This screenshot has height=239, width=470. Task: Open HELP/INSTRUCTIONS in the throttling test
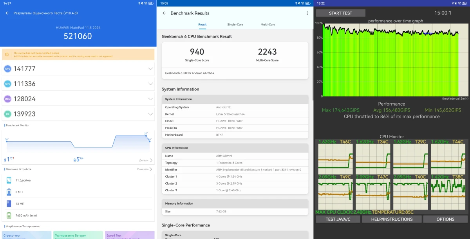point(392,219)
